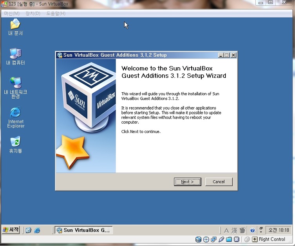Screen dimensions: 295x246
Task: Click the taskbar clock 오전 10:18
Action: pos(279,230)
